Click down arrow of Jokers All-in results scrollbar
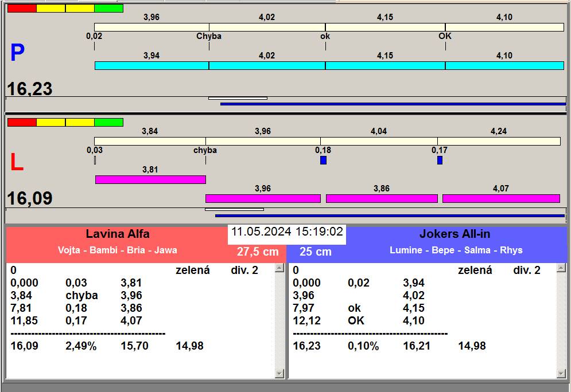Viewport: 571px width, 392px height. point(561,373)
